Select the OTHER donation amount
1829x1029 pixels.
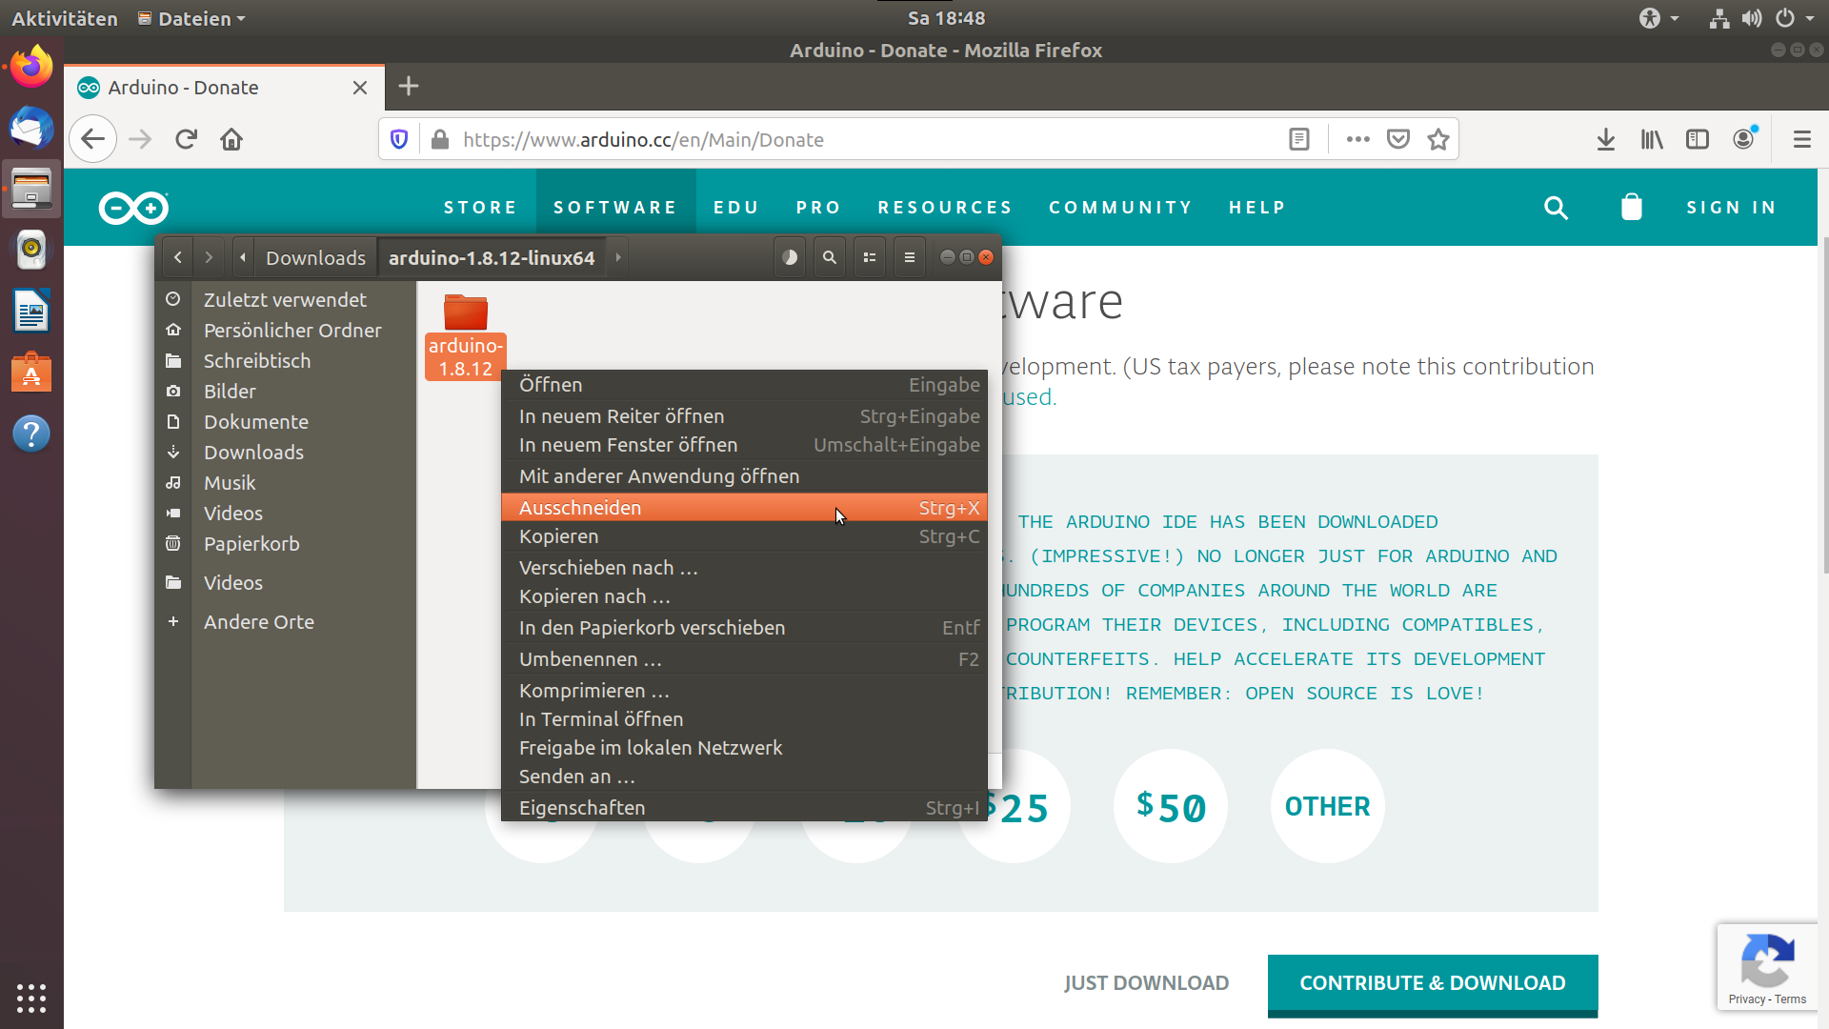(1328, 806)
